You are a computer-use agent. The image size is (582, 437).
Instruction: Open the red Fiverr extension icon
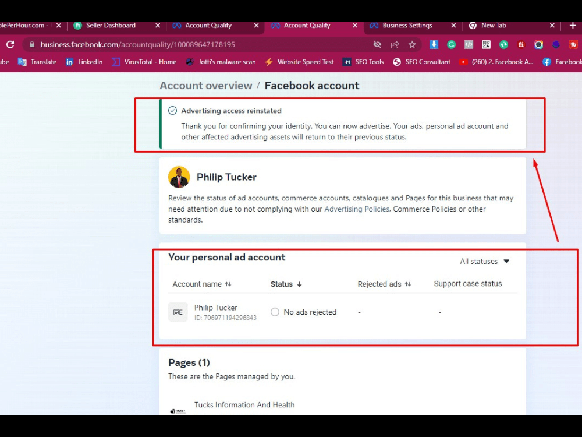(x=521, y=45)
